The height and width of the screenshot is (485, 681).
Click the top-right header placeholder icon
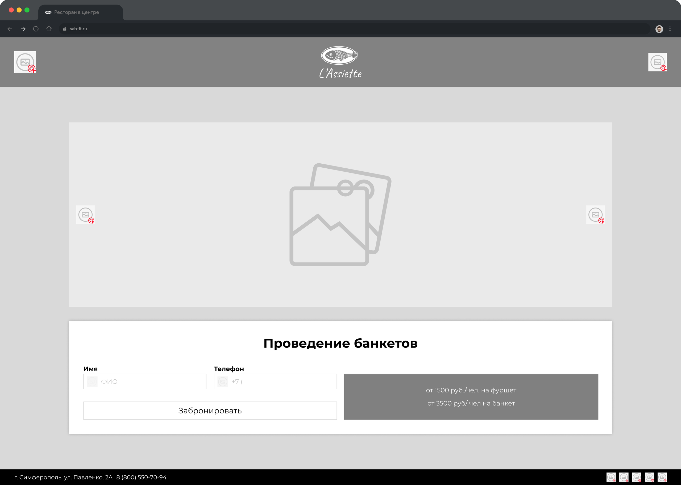pos(657,62)
